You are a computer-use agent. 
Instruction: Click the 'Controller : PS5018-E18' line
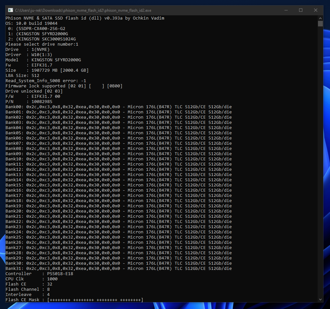(x=39, y=273)
